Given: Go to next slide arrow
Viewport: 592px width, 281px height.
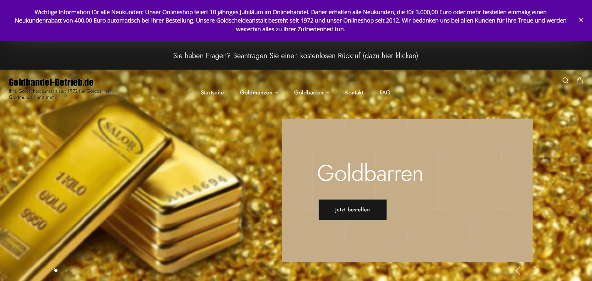Looking at the screenshot, I should click(536, 270).
